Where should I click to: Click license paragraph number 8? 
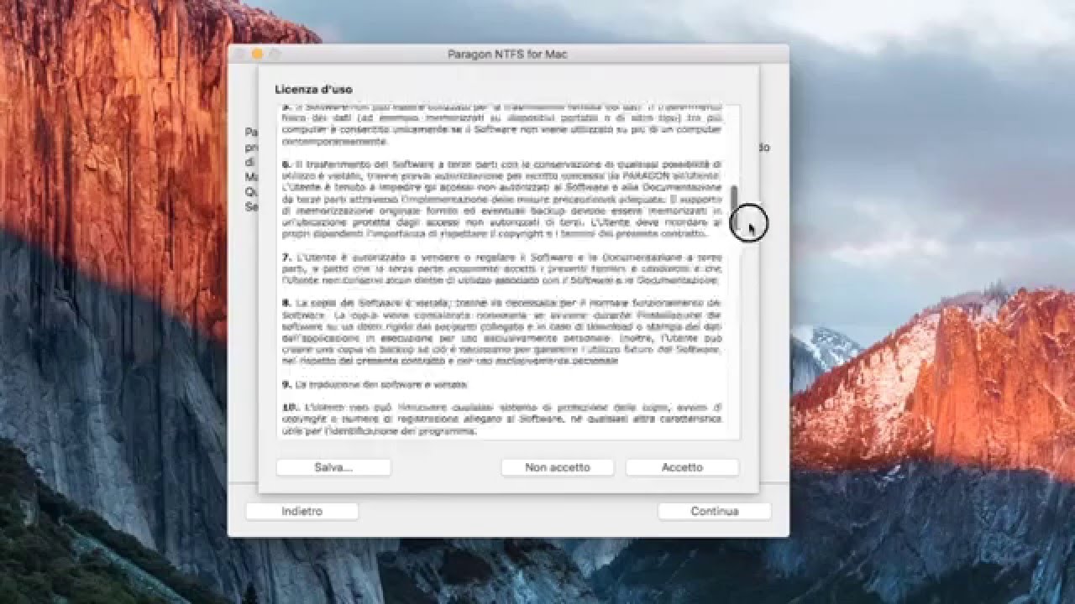pyautogui.click(x=501, y=331)
